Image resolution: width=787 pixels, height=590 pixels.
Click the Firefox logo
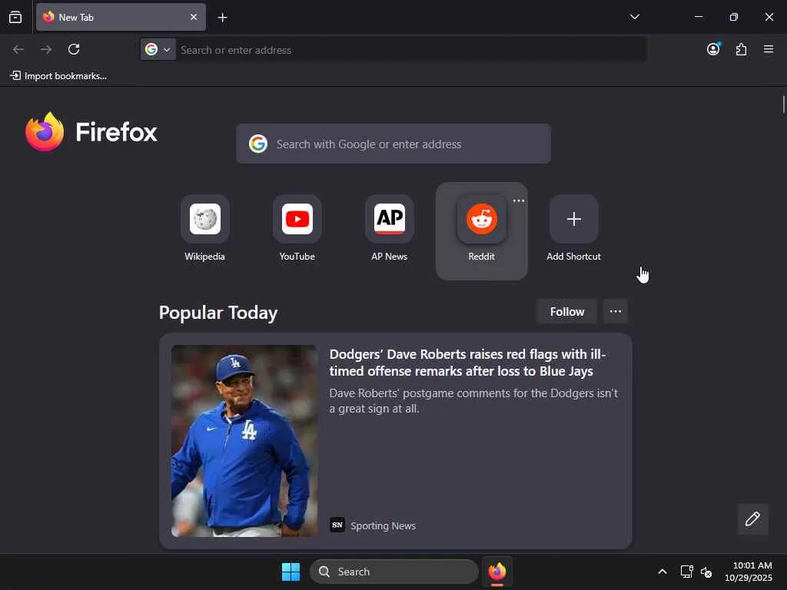91,132
